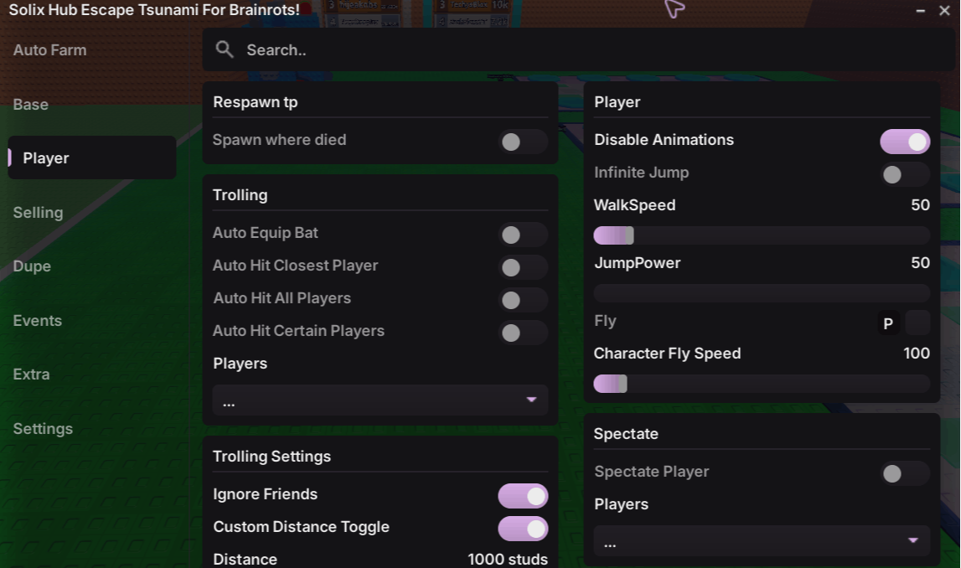Toggle Auto Equip Bat on
Image resolution: width=961 pixels, height=568 pixels.
pos(523,235)
